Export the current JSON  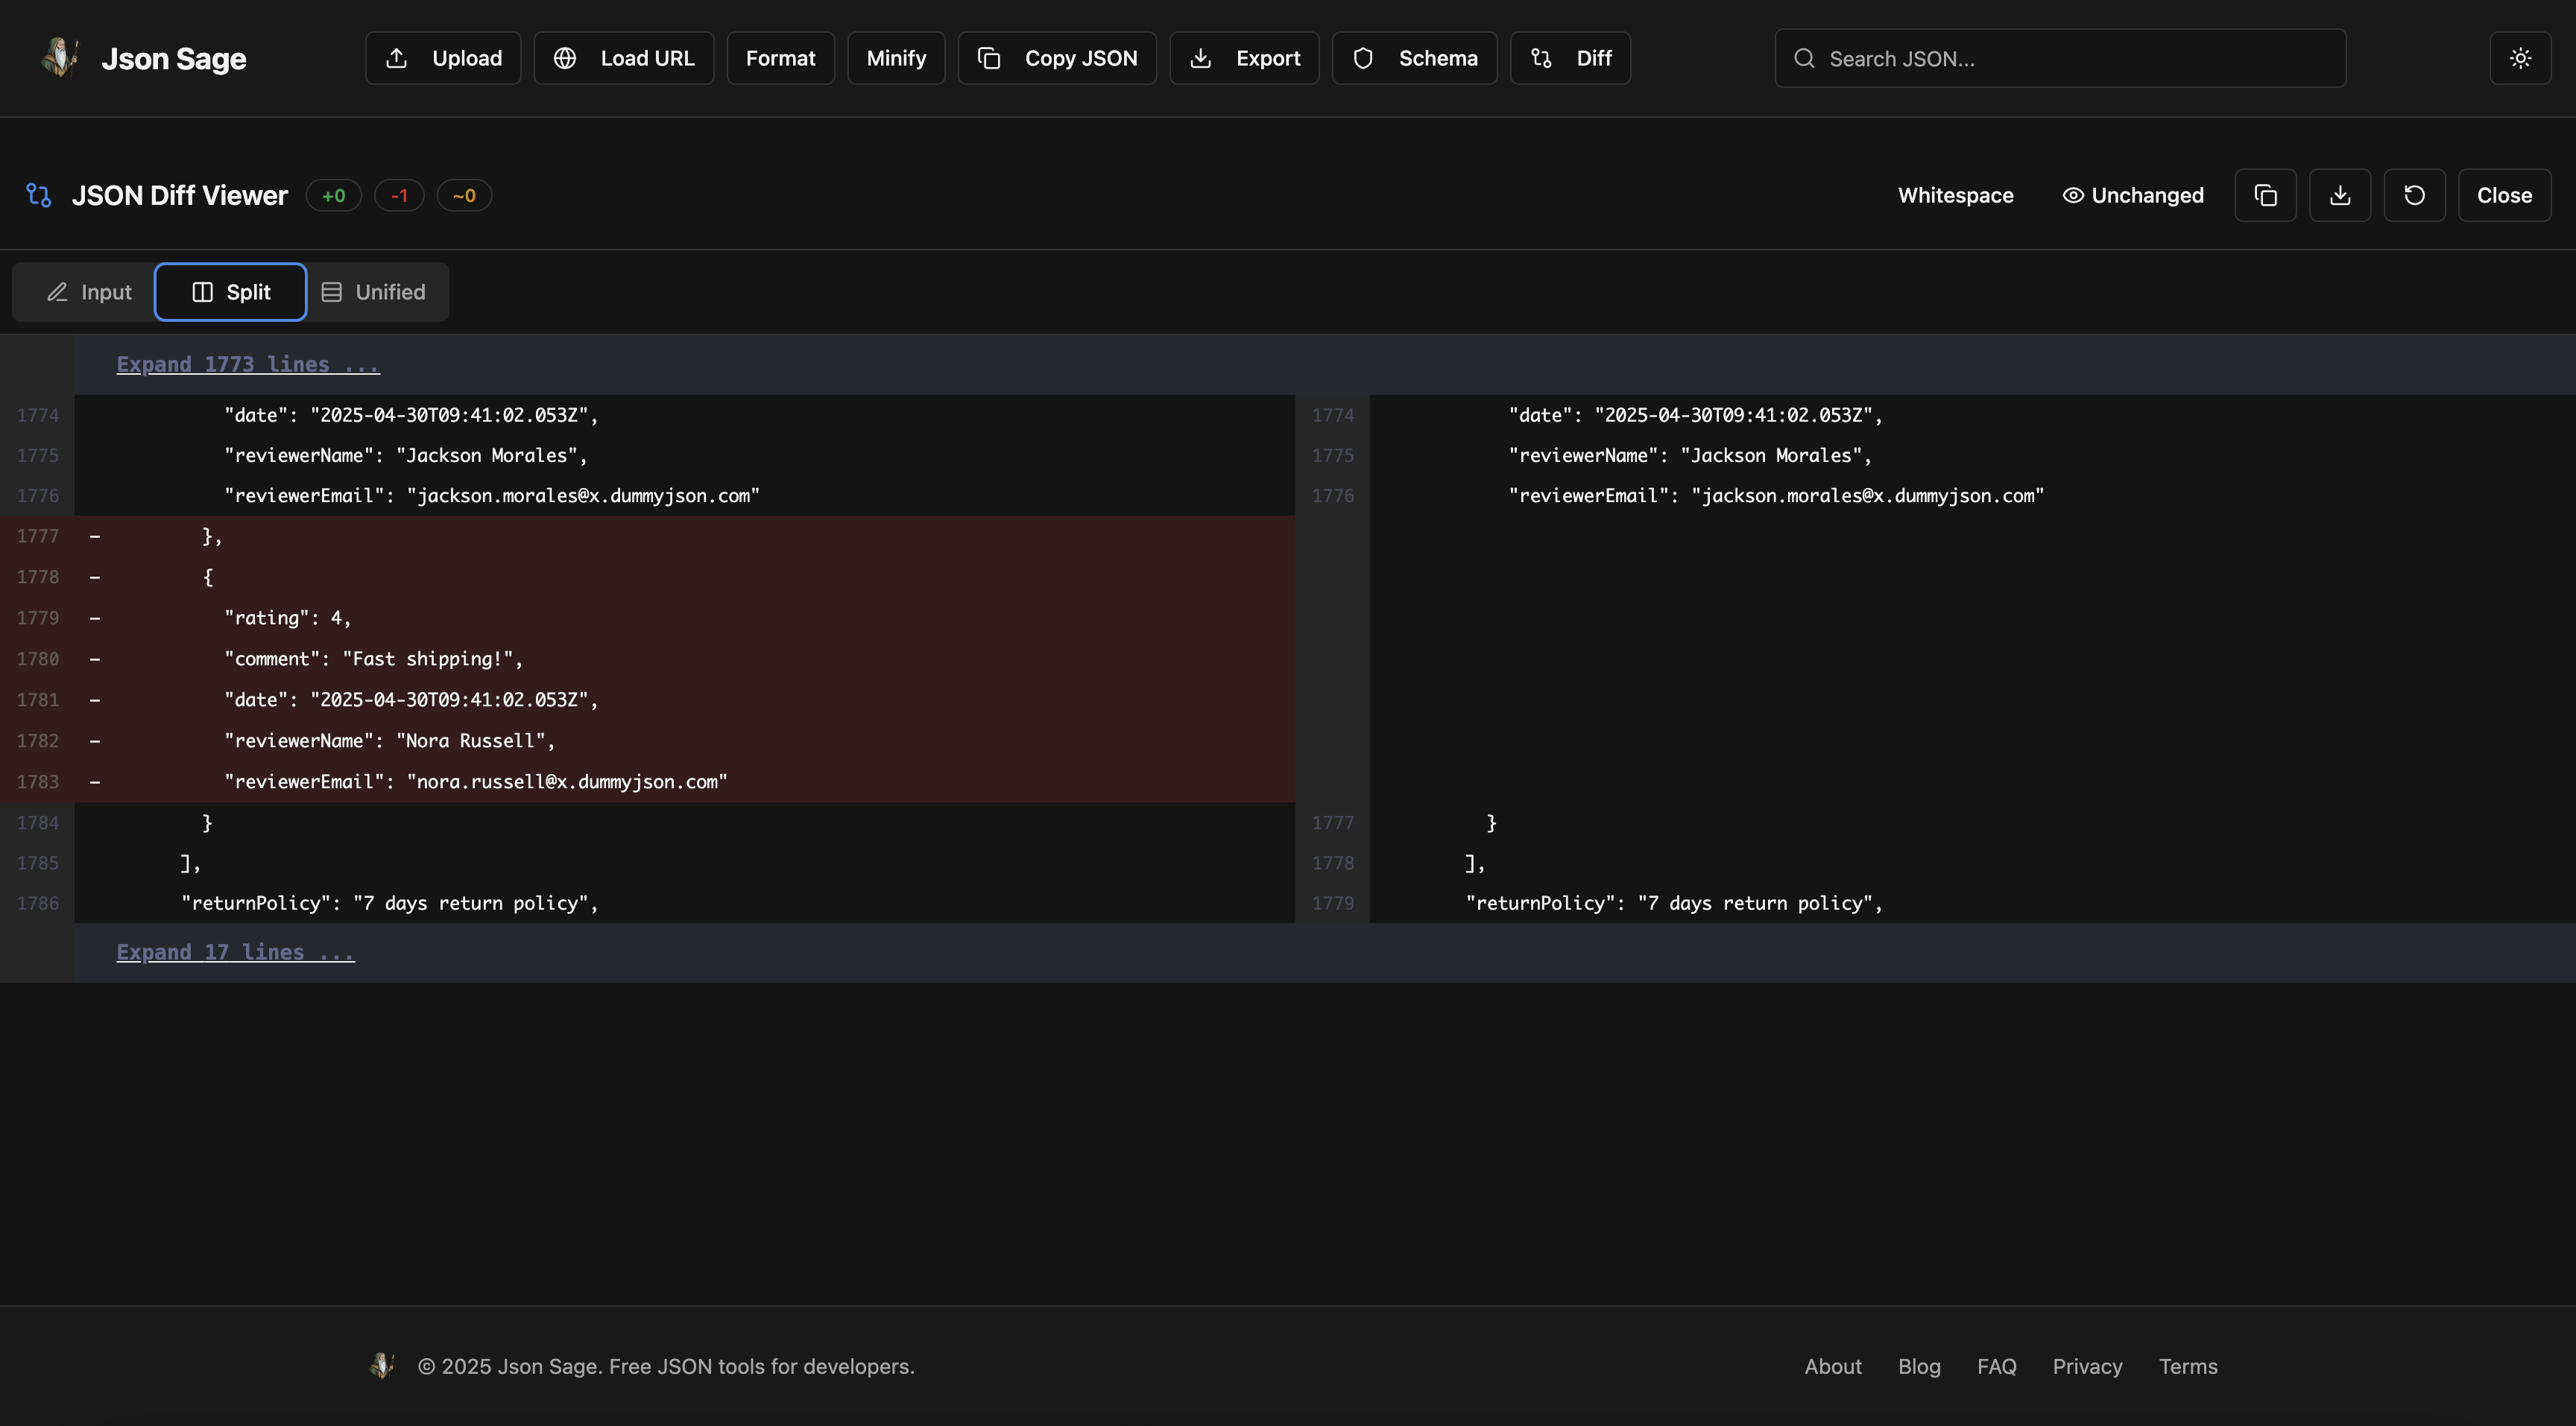(1243, 58)
